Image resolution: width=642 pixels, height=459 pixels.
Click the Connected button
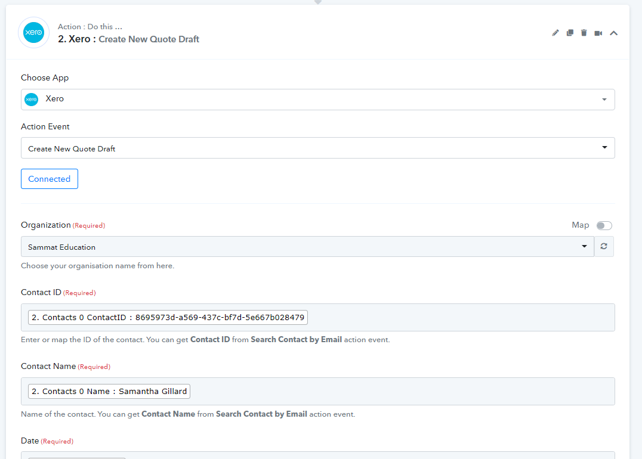pos(50,179)
